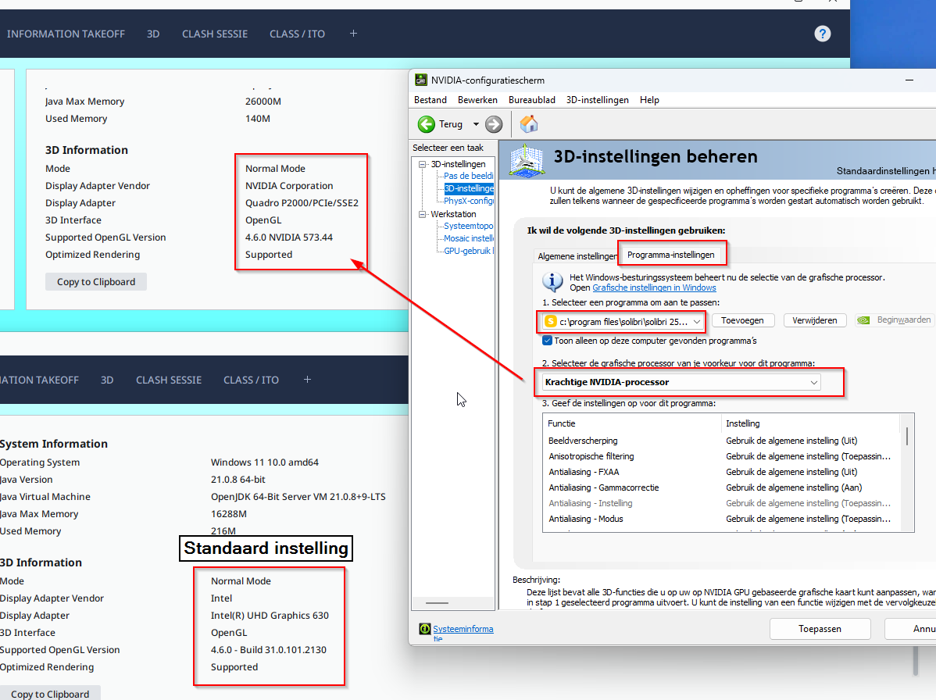Click 'Windows 11 10.0 amd64' value
Screen dimensions: 936x700
[264, 462]
